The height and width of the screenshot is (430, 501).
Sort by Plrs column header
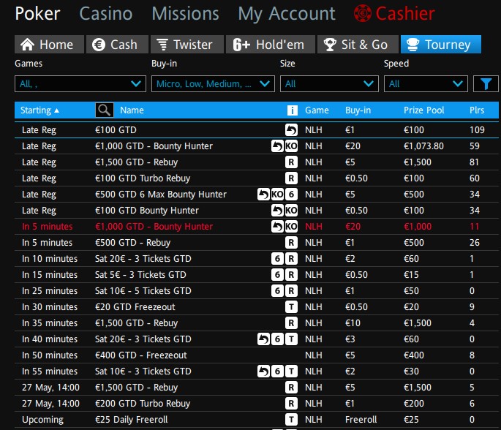point(477,110)
